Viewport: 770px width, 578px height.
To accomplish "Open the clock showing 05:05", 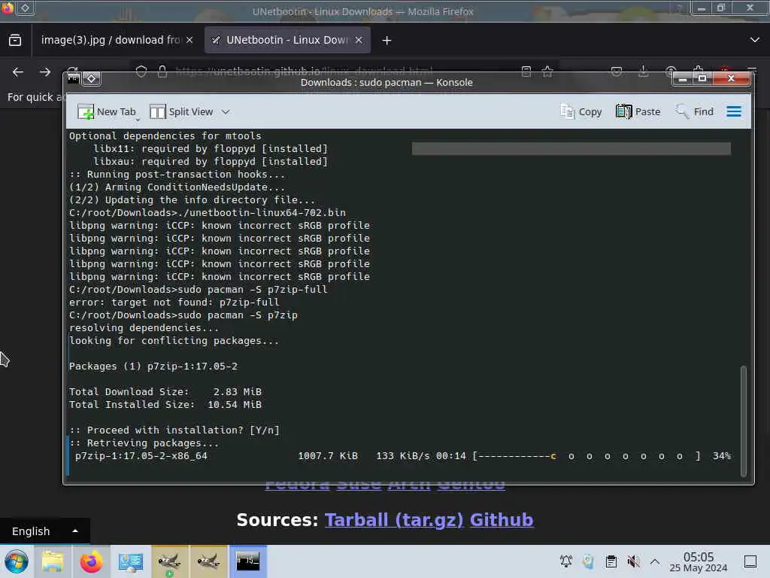I will (x=699, y=561).
